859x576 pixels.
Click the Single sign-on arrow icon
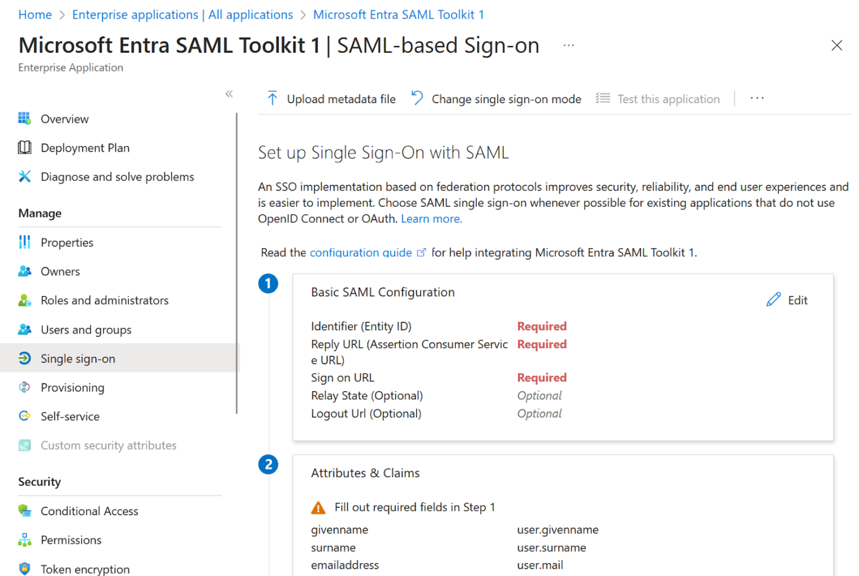click(25, 358)
